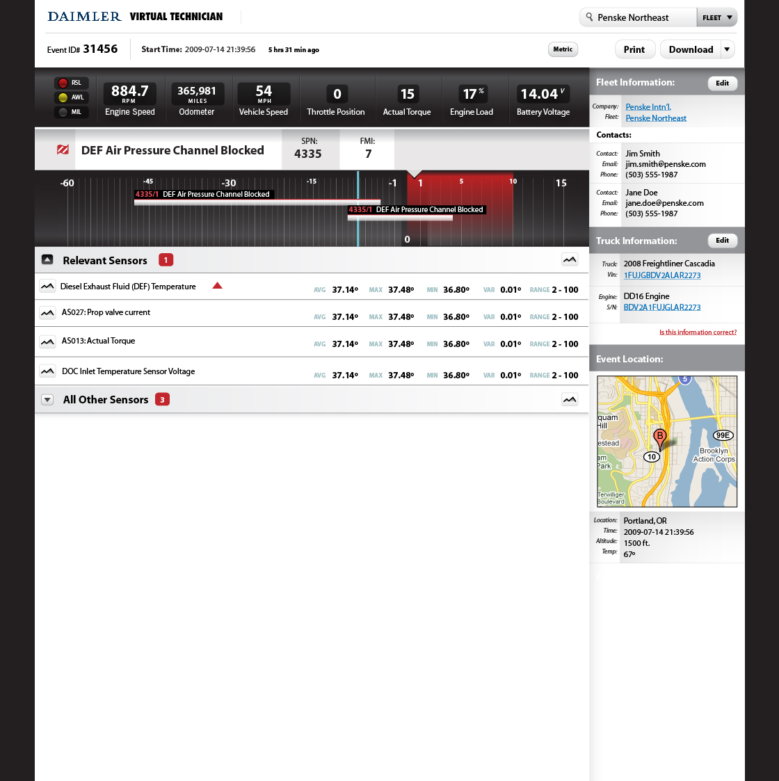This screenshot has width=779, height=781.
Task: Click the Vehicle Speed 54 MPH readout
Action: tap(264, 93)
